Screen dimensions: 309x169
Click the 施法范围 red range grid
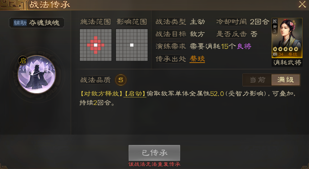pyautogui.click(x=96, y=45)
